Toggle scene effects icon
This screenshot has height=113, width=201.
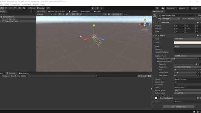[x=67, y=14]
